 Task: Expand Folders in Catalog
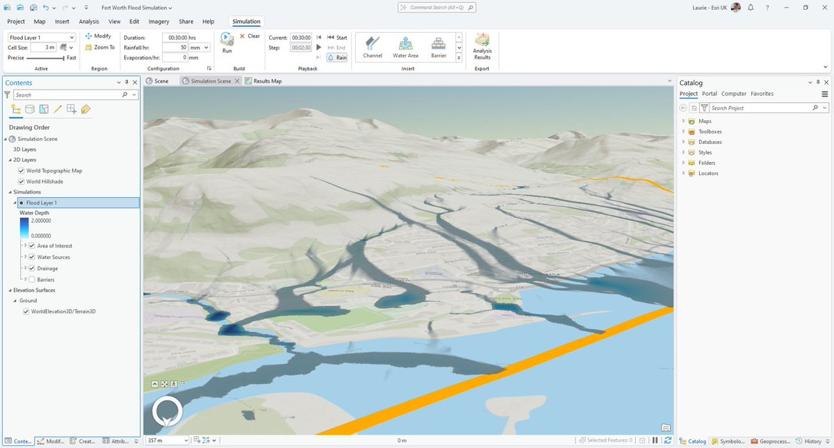pyautogui.click(x=683, y=163)
